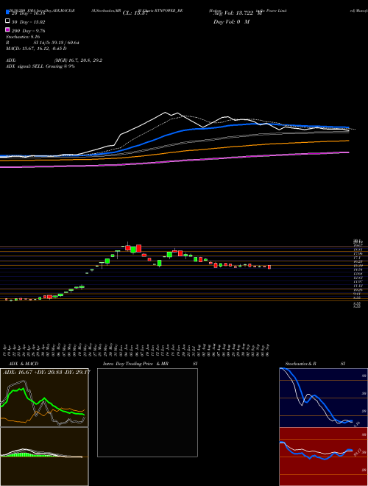Click the 'Stochastics & R' panel title

(300, 364)
